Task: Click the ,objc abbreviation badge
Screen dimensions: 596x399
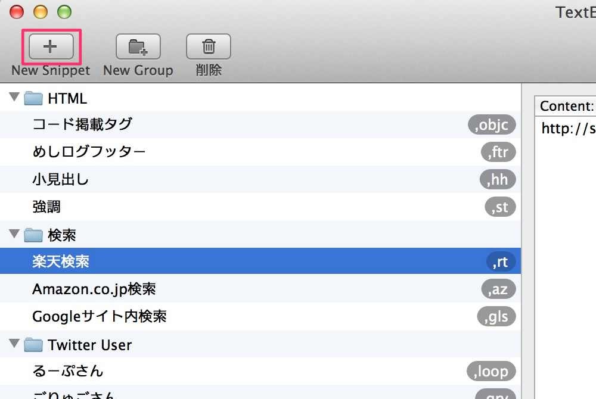Action: (492, 124)
